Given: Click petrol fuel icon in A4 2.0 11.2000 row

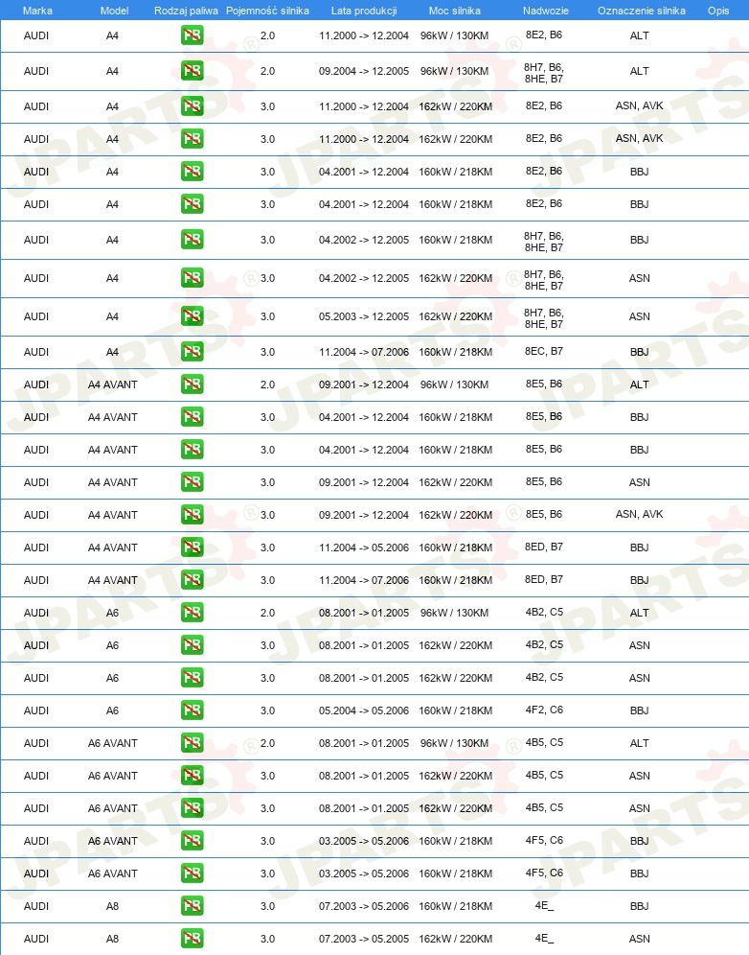Looking at the screenshot, I should click(193, 35).
